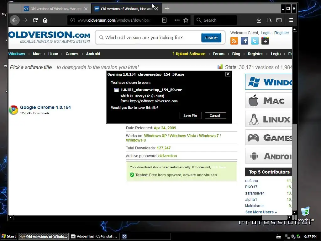Screen dimensions: 321x241
Task: Open the hamburger application menu
Action: (x=291, y=20)
